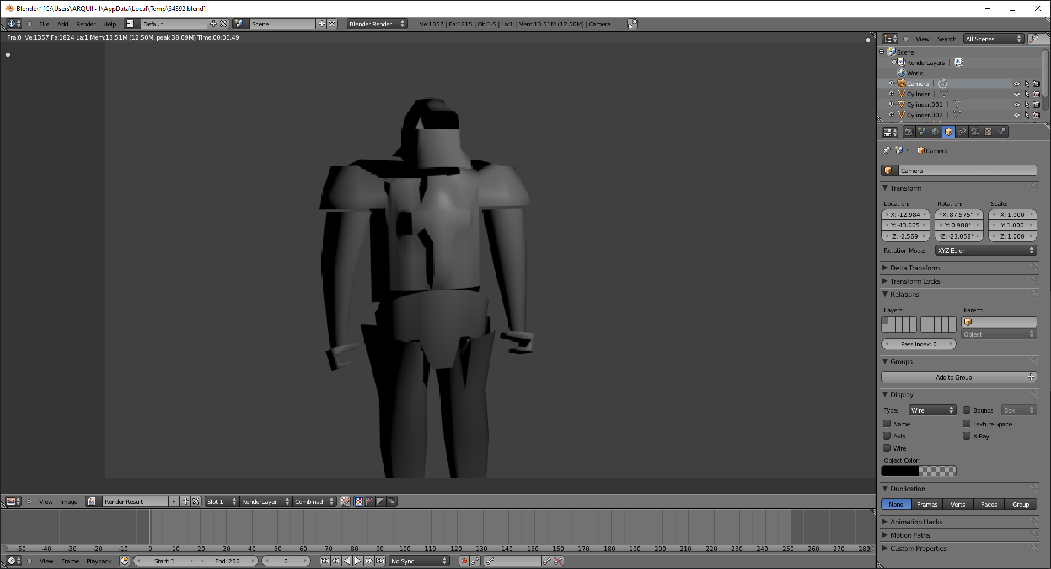Click the black Object Color swatch

[900, 472]
